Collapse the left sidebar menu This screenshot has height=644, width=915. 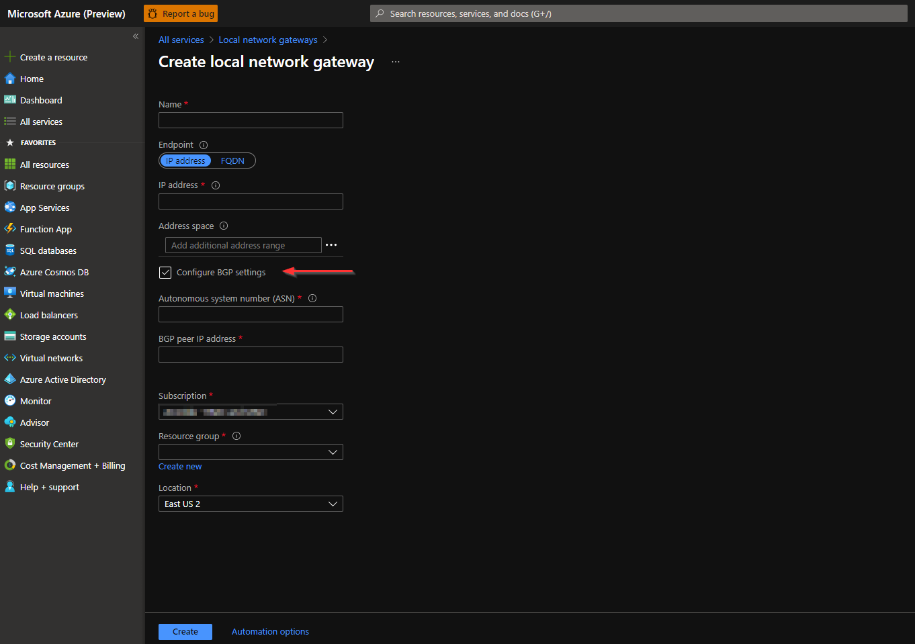(x=136, y=36)
